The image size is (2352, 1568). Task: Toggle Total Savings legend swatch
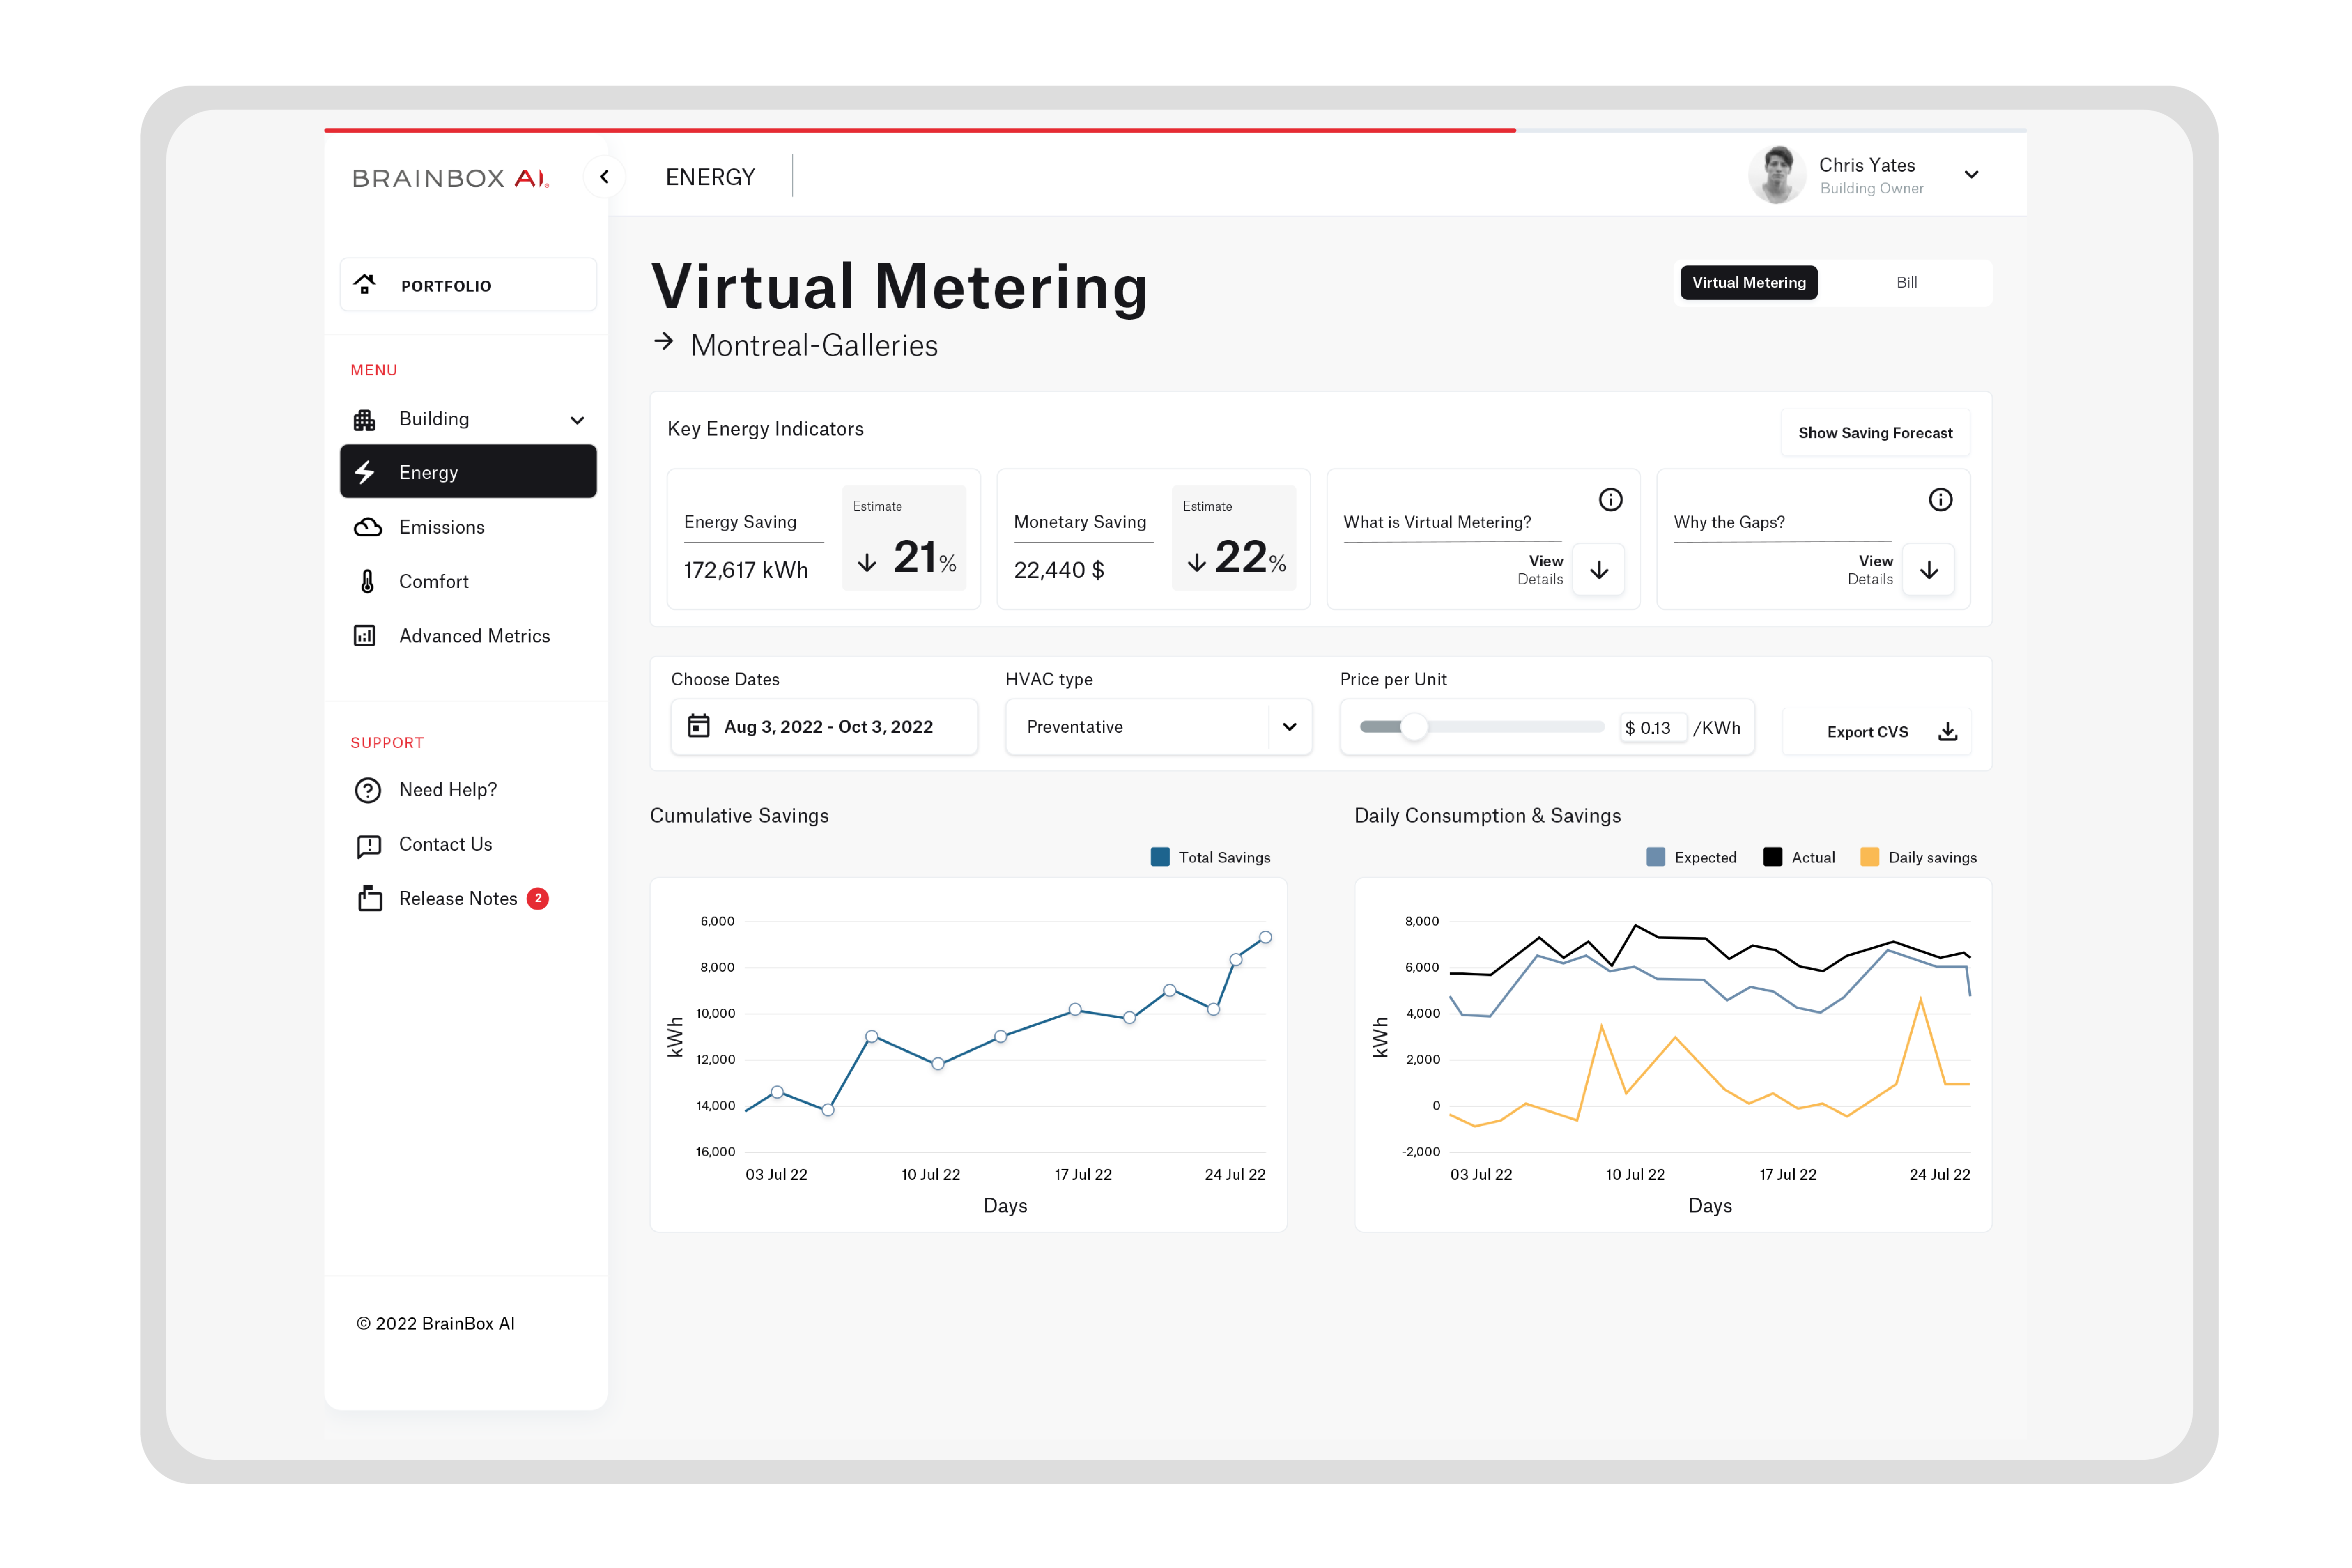pyautogui.click(x=1160, y=857)
